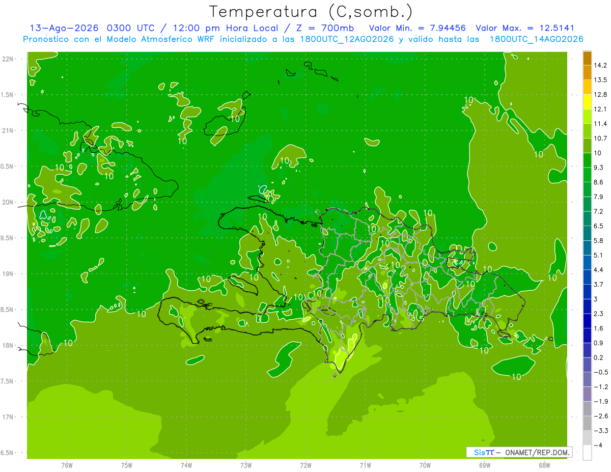Screen dimensions: 611x472
Task: Click the "-0.5" colorbar value
Action: [x=600, y=372]
